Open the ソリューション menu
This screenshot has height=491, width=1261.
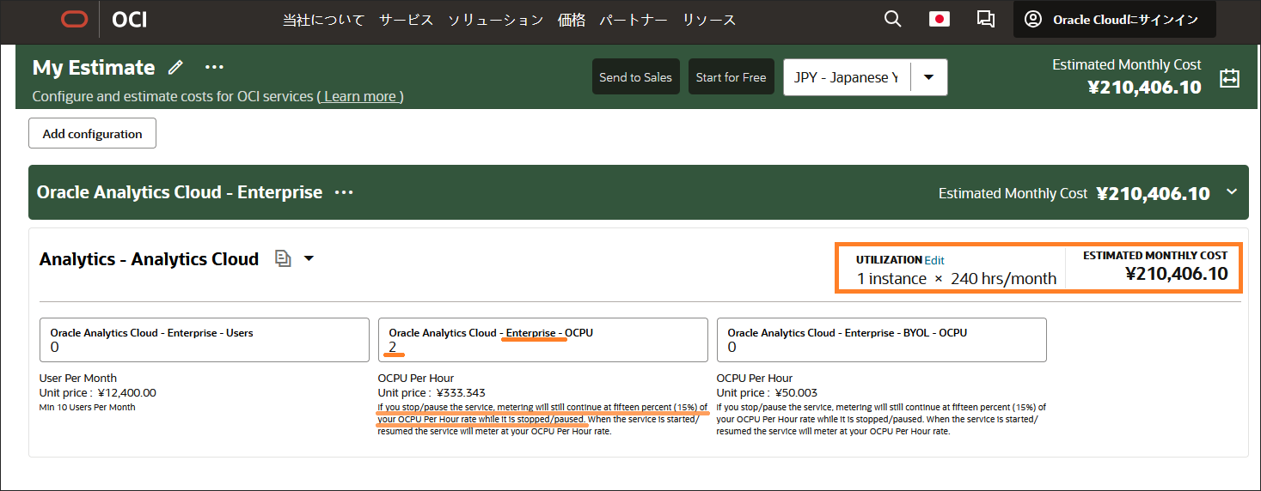[495, 20]
